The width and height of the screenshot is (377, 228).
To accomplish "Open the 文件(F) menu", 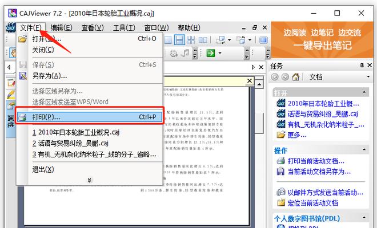I will 31,27.
